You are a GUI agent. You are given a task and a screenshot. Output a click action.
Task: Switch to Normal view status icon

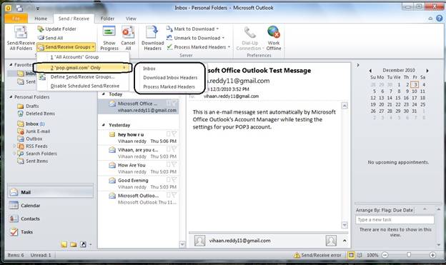coord(351,255)
